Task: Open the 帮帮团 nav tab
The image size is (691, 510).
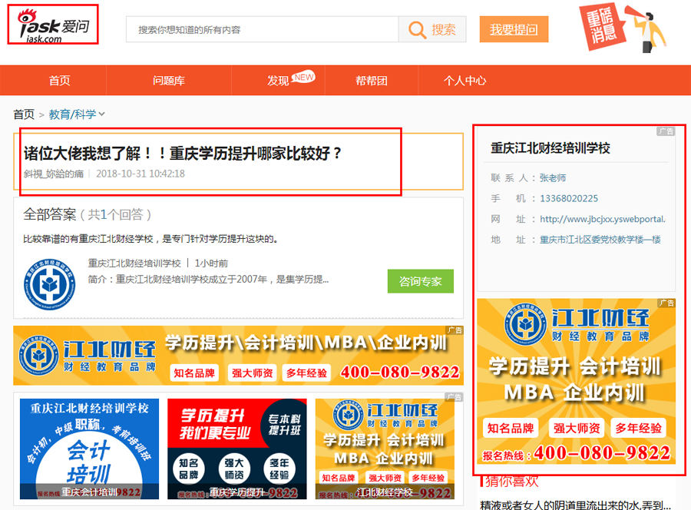Action: pyautogui.click(x=372, y=80)
